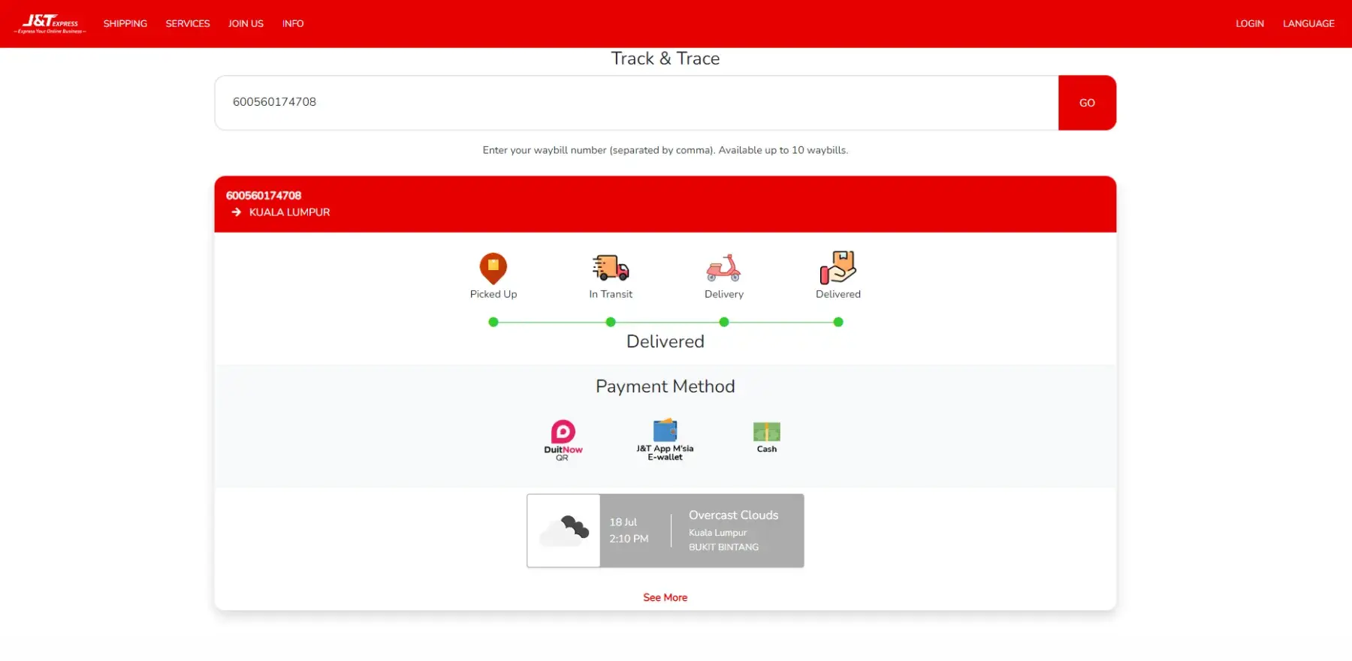Viewport: 1352px width, 661px height.
Task: Select the In Transit progress dot
Action: pyautogui.click(x=611, y=322)
